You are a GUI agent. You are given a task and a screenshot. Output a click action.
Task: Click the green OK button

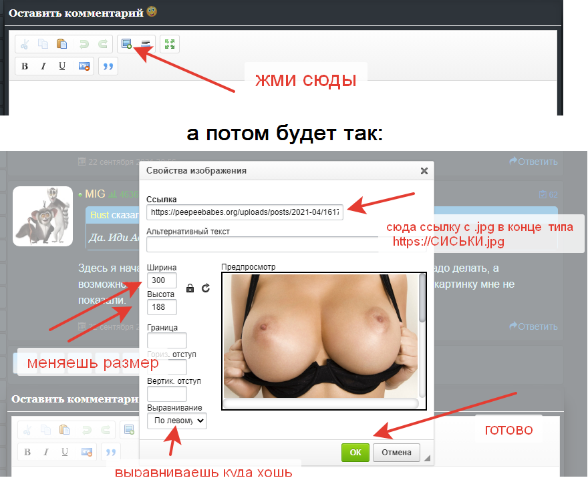tap(355, 452)
